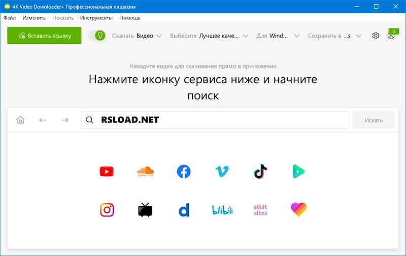Open the black TV service icon
The image size is (406, 256).
pos(145,210)
